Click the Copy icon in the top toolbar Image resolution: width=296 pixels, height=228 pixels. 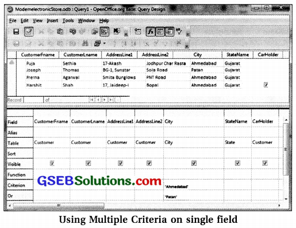[x=51, y=32]
